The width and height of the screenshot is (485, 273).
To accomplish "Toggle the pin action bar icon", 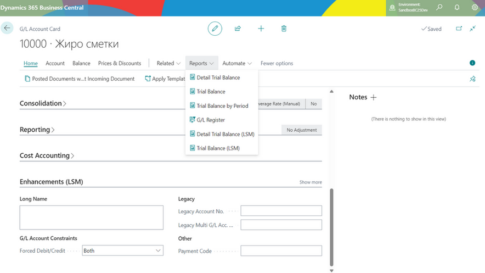I will [x=472, y=79].
